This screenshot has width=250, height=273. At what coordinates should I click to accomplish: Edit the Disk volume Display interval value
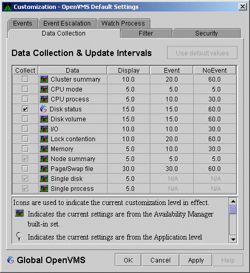coord(128,119)
